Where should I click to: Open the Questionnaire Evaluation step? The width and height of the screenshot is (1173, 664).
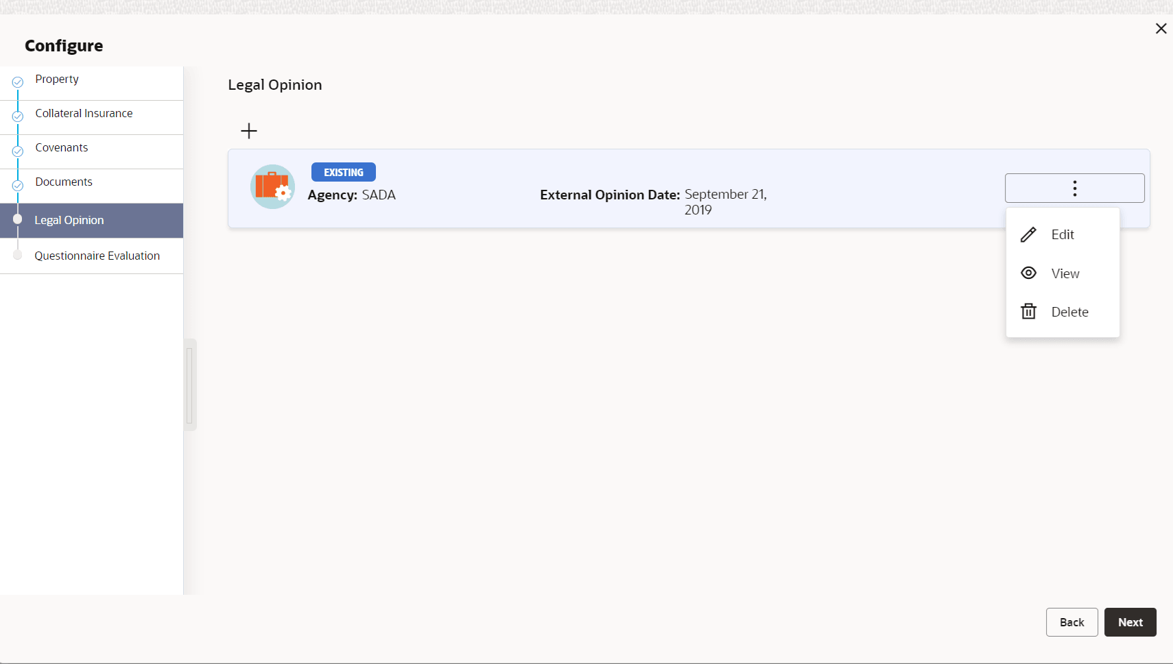(x=91, y=256)
